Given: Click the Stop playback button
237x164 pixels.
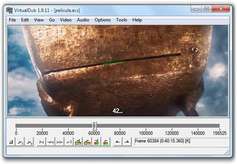Looking at the screenshot, I should click(11, 141).
